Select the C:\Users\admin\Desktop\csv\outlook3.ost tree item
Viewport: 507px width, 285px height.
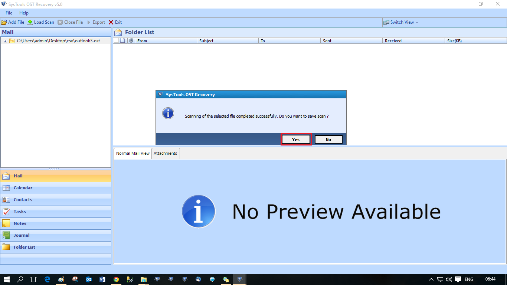click(58, 41)
